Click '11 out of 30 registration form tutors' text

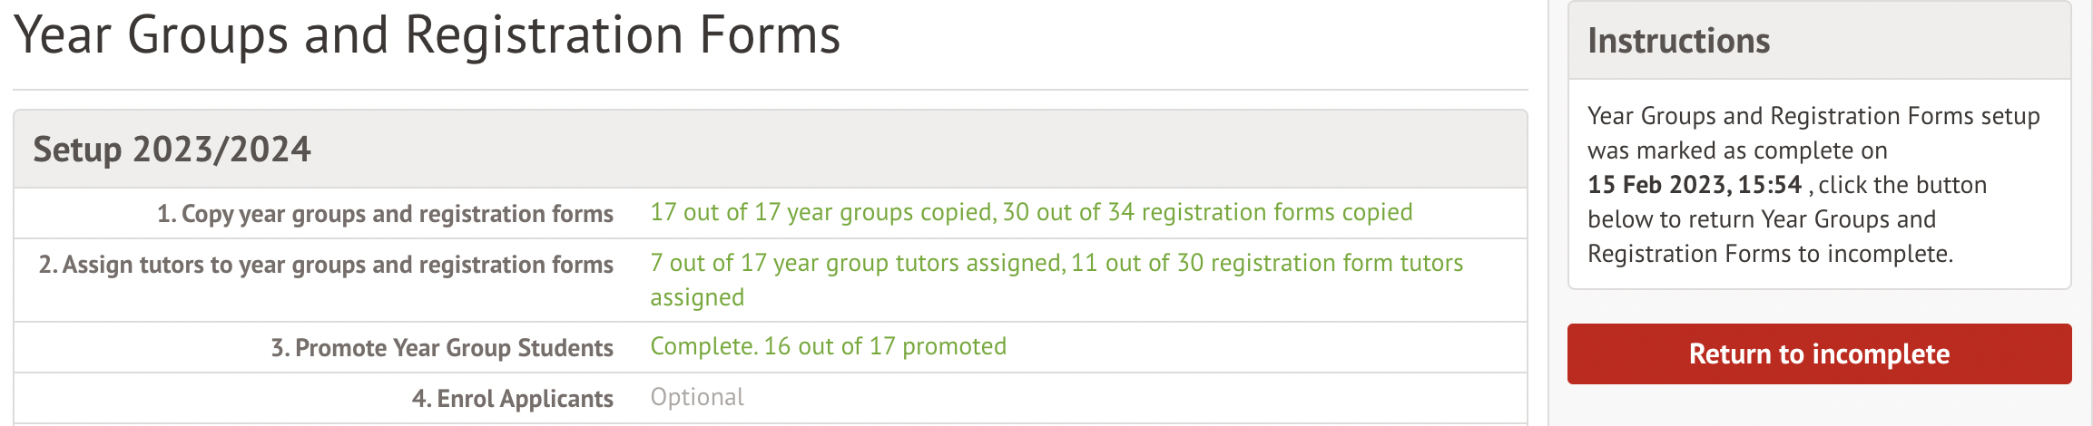[1267, 263]
